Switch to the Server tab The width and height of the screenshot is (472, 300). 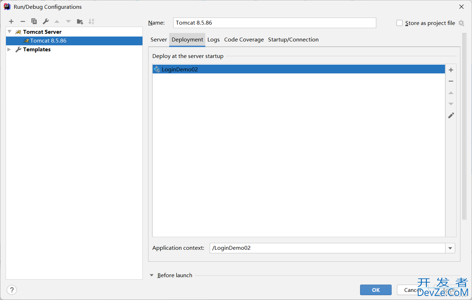tap(159, 40)
